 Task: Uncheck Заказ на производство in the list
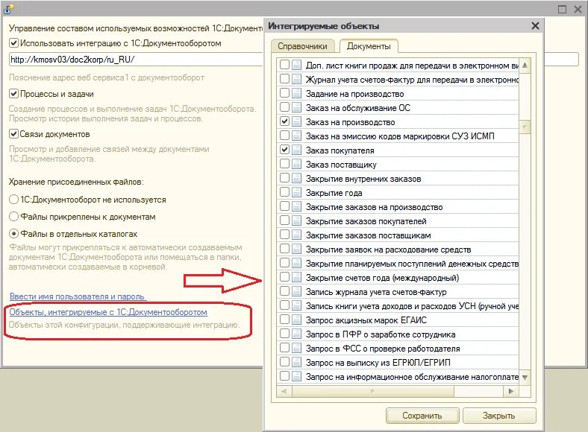click(284, 121)
